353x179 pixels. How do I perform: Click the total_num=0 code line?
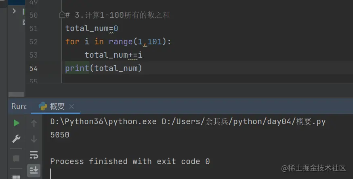(x=92, y=29)
